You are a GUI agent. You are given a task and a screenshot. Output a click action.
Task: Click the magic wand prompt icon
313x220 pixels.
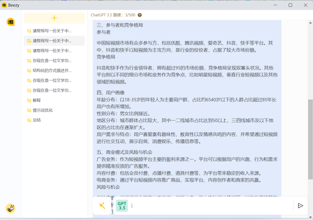tap(102, 206)
